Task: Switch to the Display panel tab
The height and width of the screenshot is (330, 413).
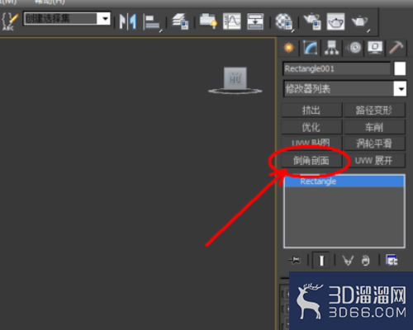Action: 375,48
